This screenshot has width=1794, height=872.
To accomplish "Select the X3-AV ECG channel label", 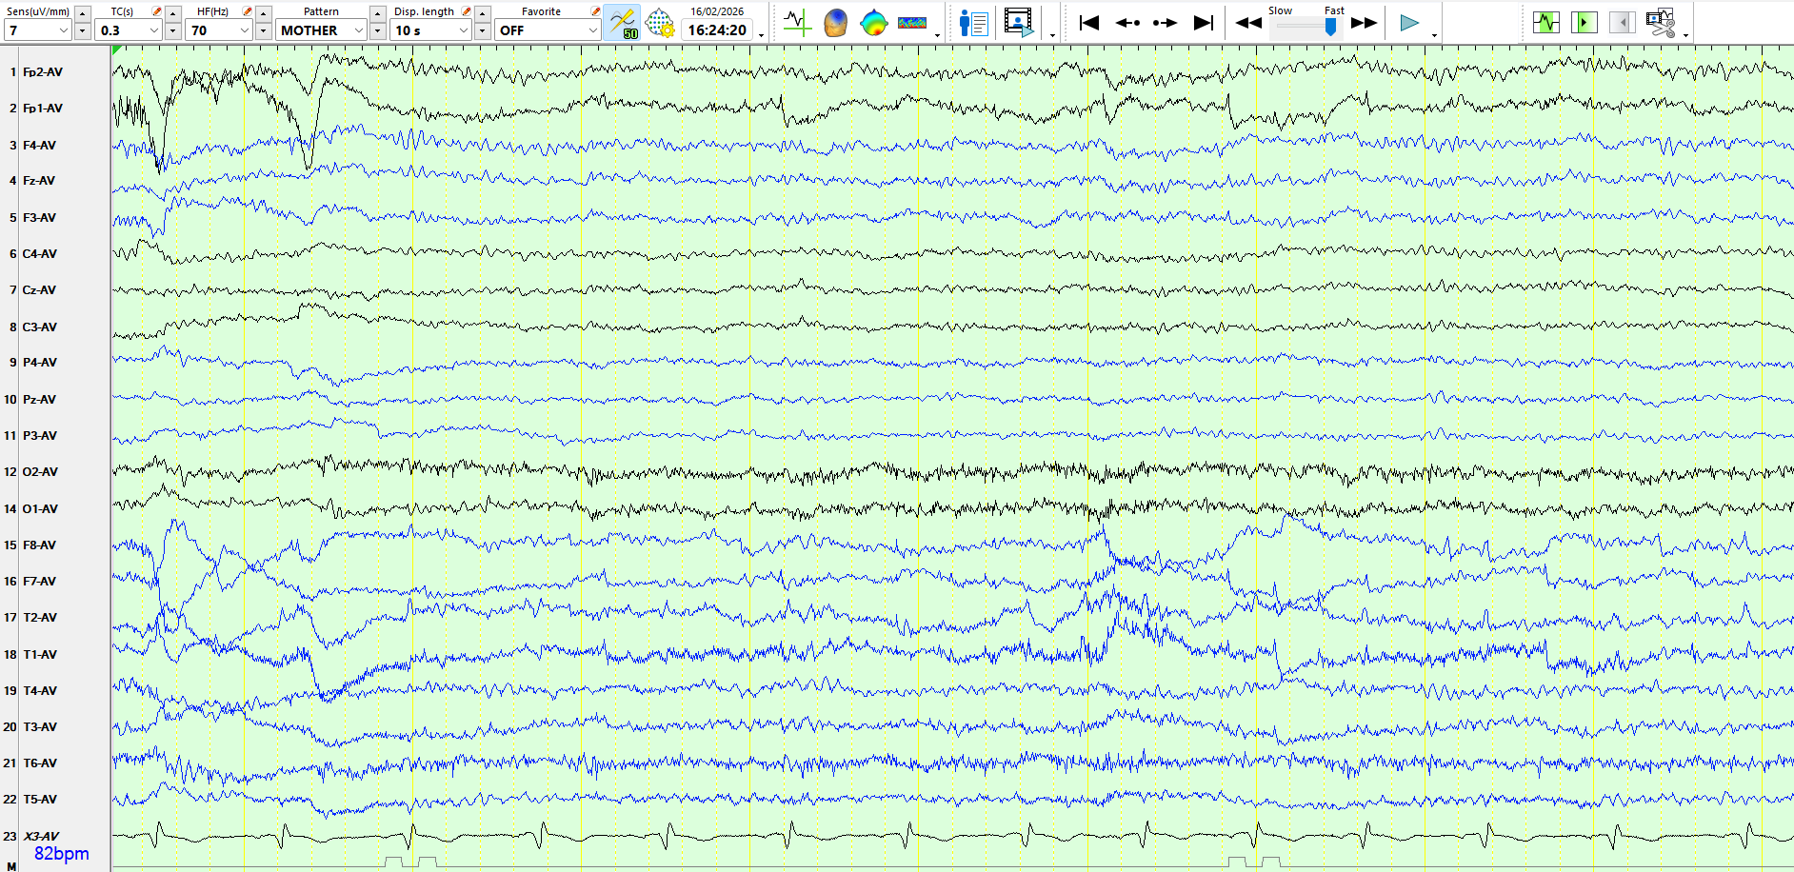I will point(41,837).
